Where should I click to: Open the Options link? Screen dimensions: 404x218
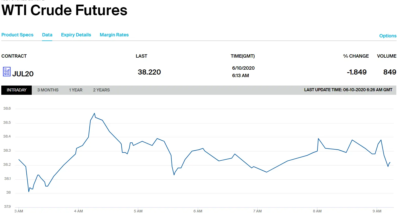click(388, 36)
